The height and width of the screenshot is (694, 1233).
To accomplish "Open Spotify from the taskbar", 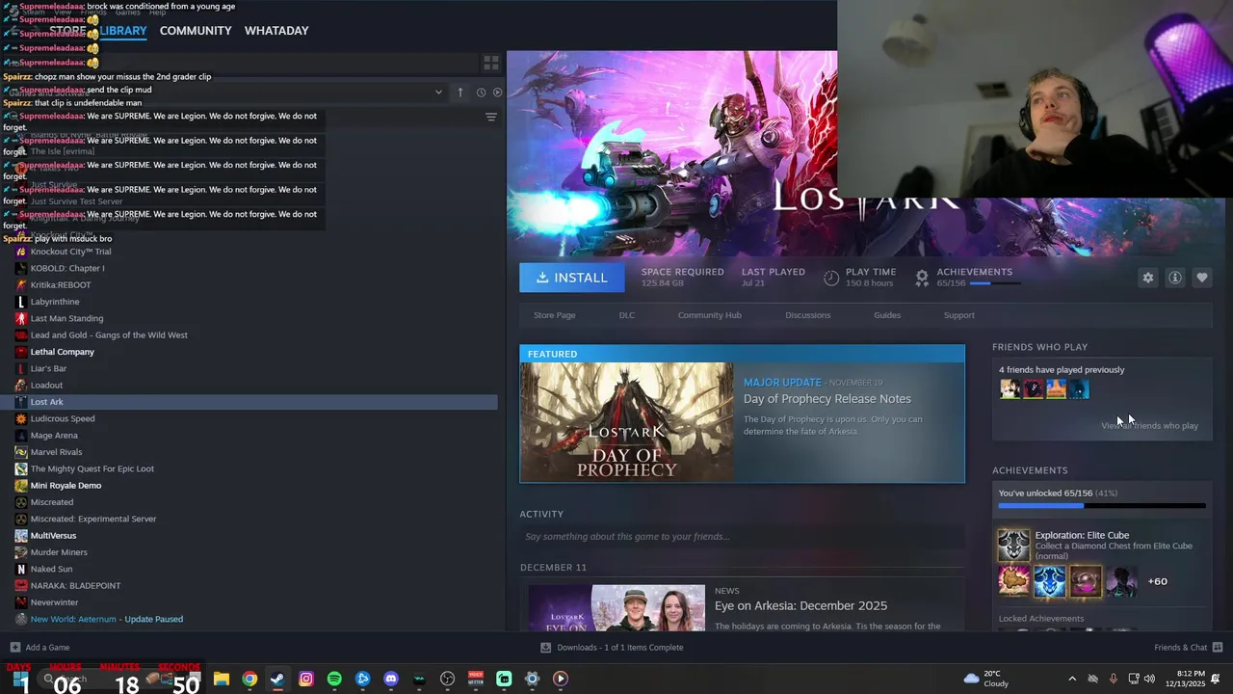I will (x=334, y=679).
